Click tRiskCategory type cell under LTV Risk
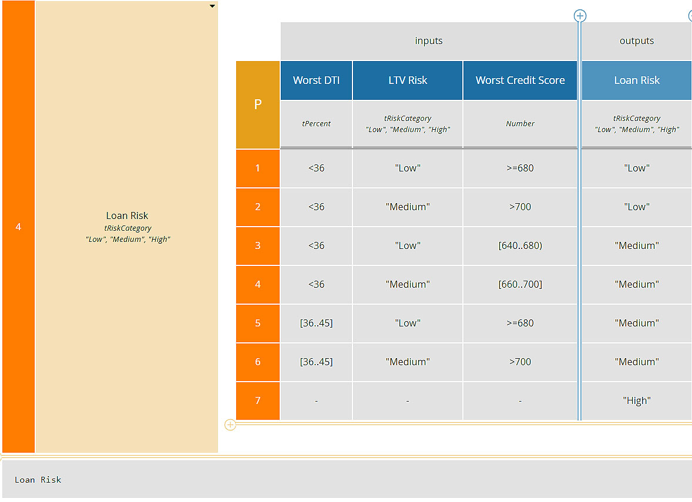The image size is (692, 502). point(408,124)
